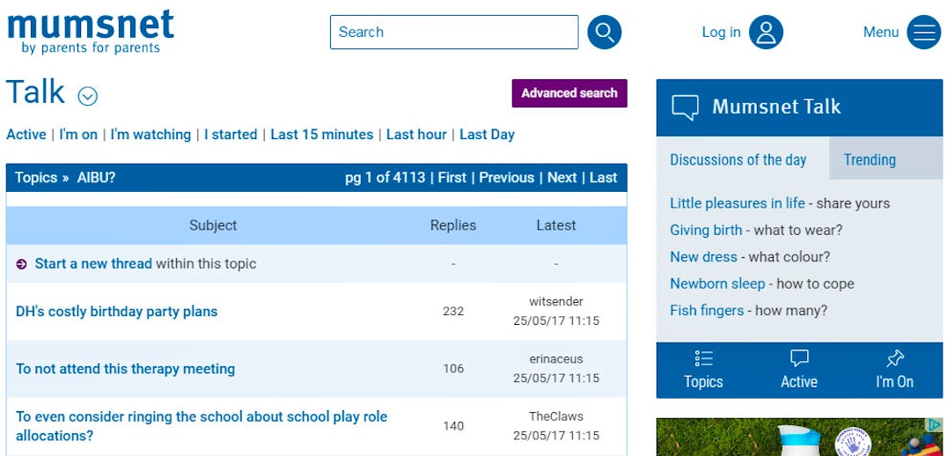Click the speech bubble icon beside Mumsnet Talk
The image size is (947, 456).
[x=685, y=107]
